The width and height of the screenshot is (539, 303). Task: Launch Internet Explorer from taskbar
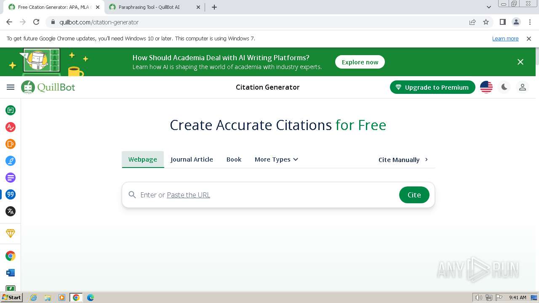34,298
